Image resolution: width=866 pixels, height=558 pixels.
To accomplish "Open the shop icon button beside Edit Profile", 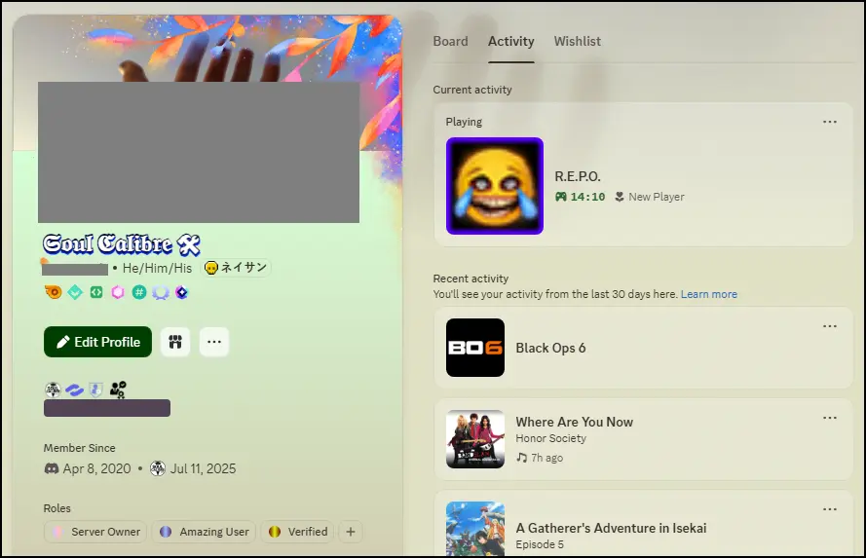I will point(175,342).
